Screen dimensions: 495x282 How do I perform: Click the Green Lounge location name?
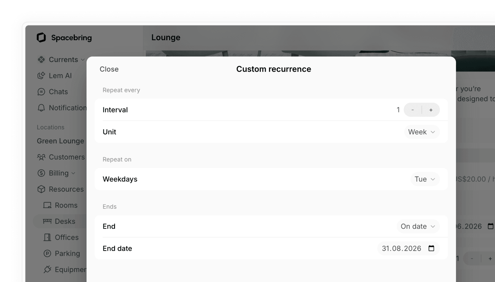(x=60, y=141)
